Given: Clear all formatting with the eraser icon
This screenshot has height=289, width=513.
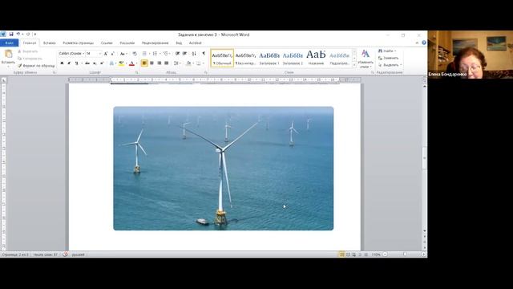Looking at the screenshot, I should (x=135, y=54).
